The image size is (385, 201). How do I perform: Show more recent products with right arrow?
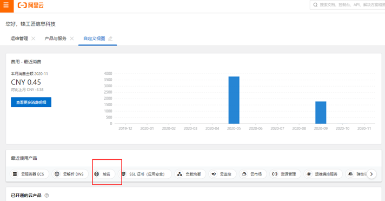(371, 174)
